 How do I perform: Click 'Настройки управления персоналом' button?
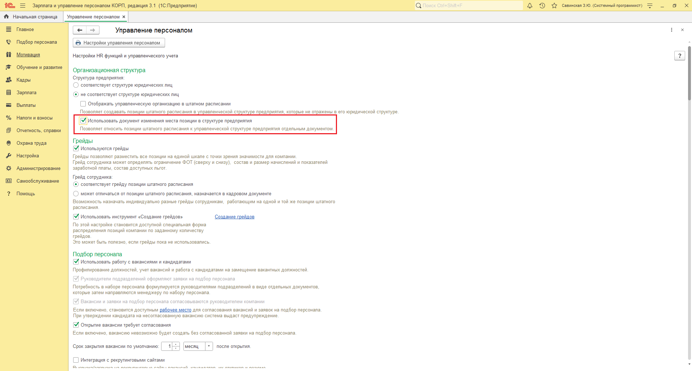coord(119,43)
